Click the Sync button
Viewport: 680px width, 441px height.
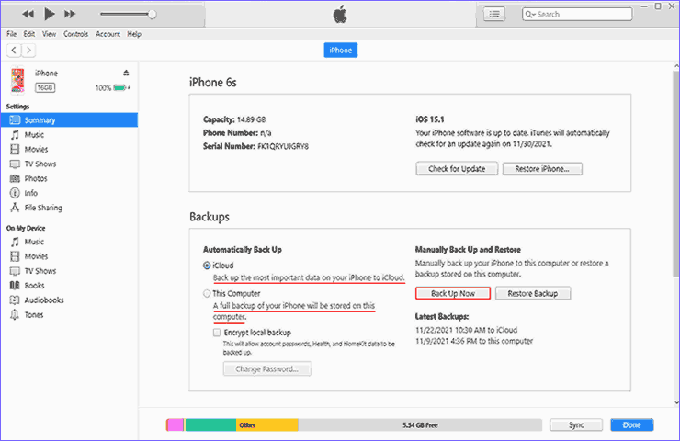(x=576, y=425)
